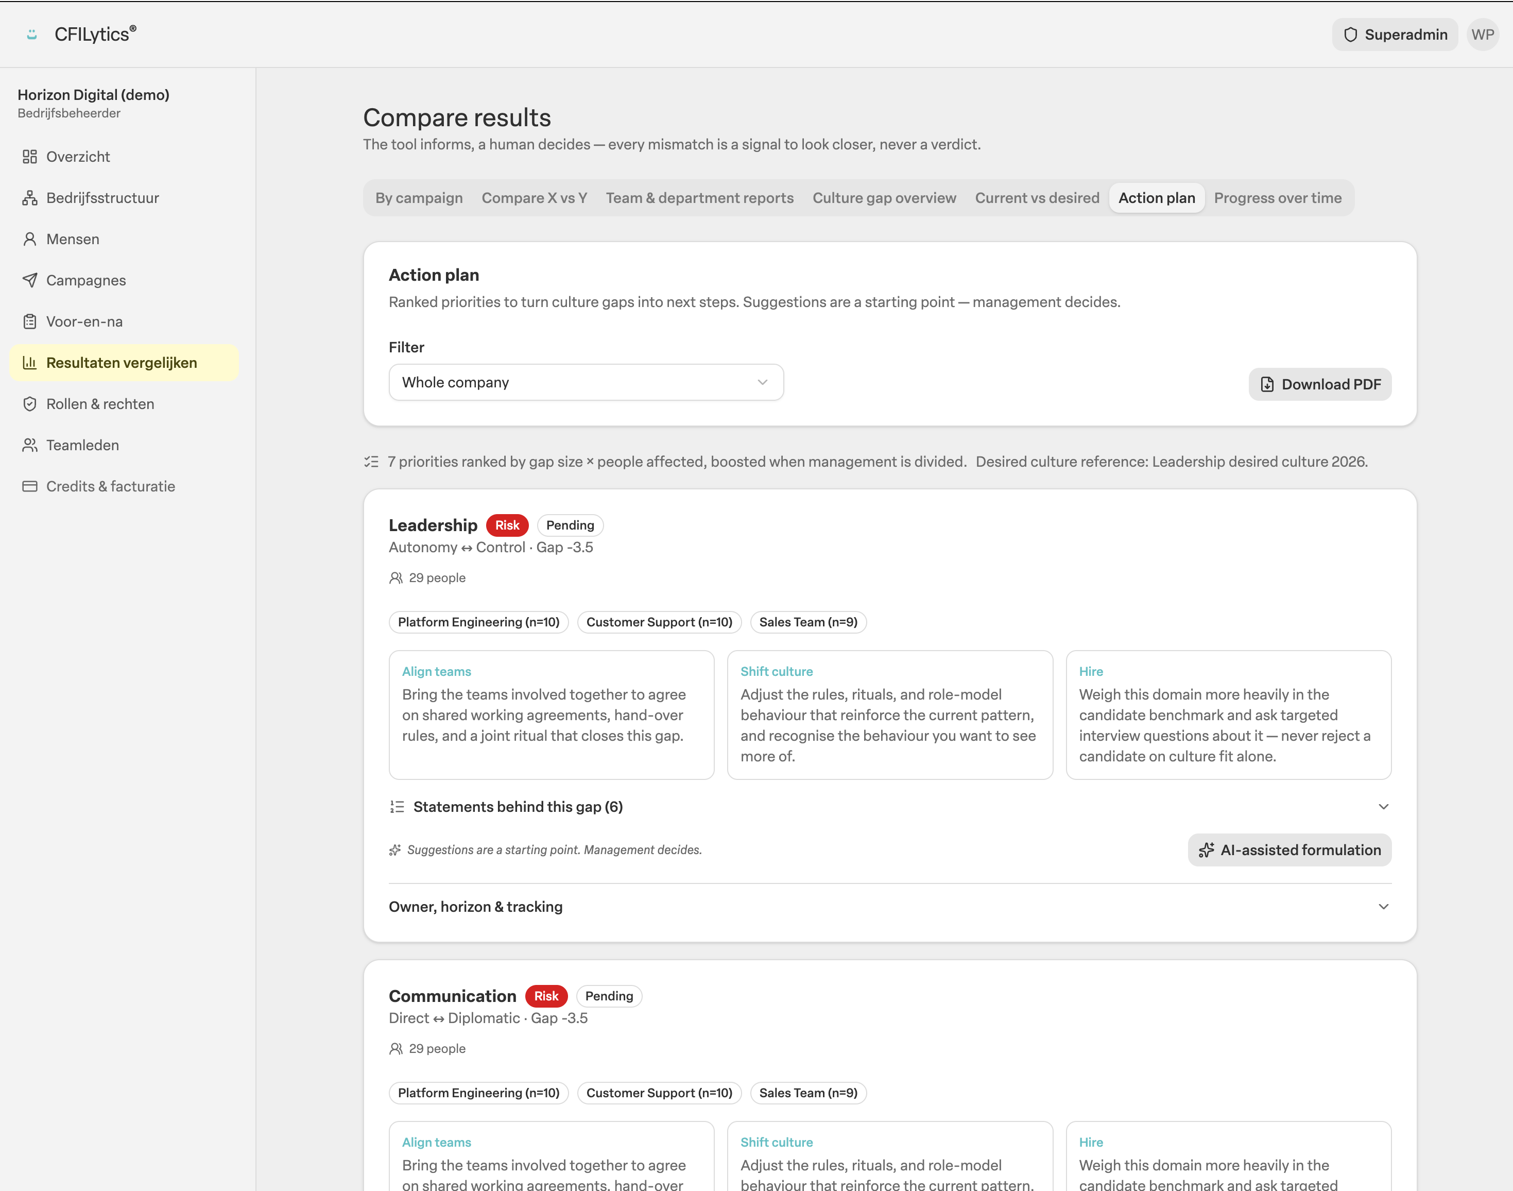Click the Horizon Digital (demo) company name
The width and height of the screenshot is (1513, 1191).
coord(93,94)
